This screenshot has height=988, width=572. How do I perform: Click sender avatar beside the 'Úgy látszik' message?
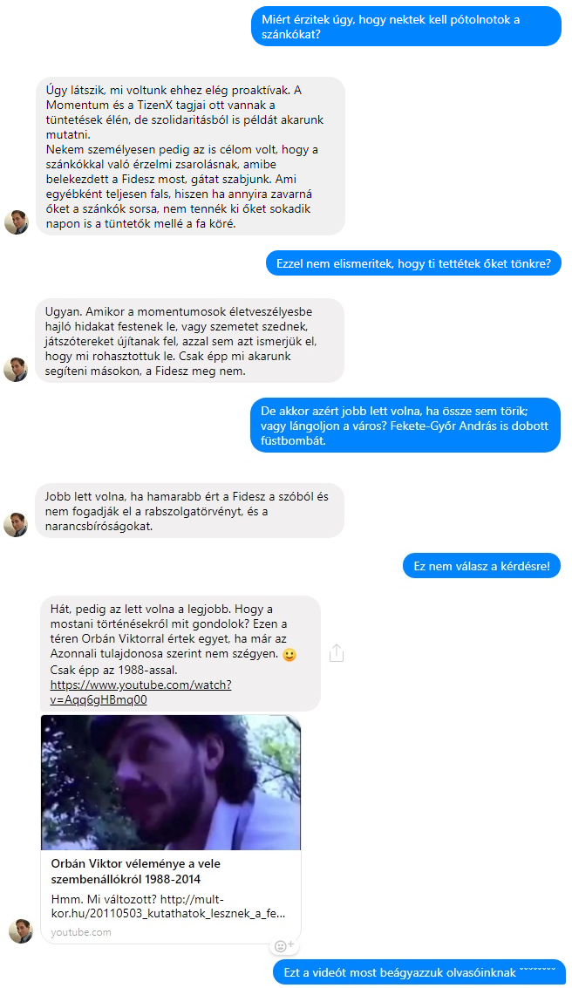coord(17,222)
